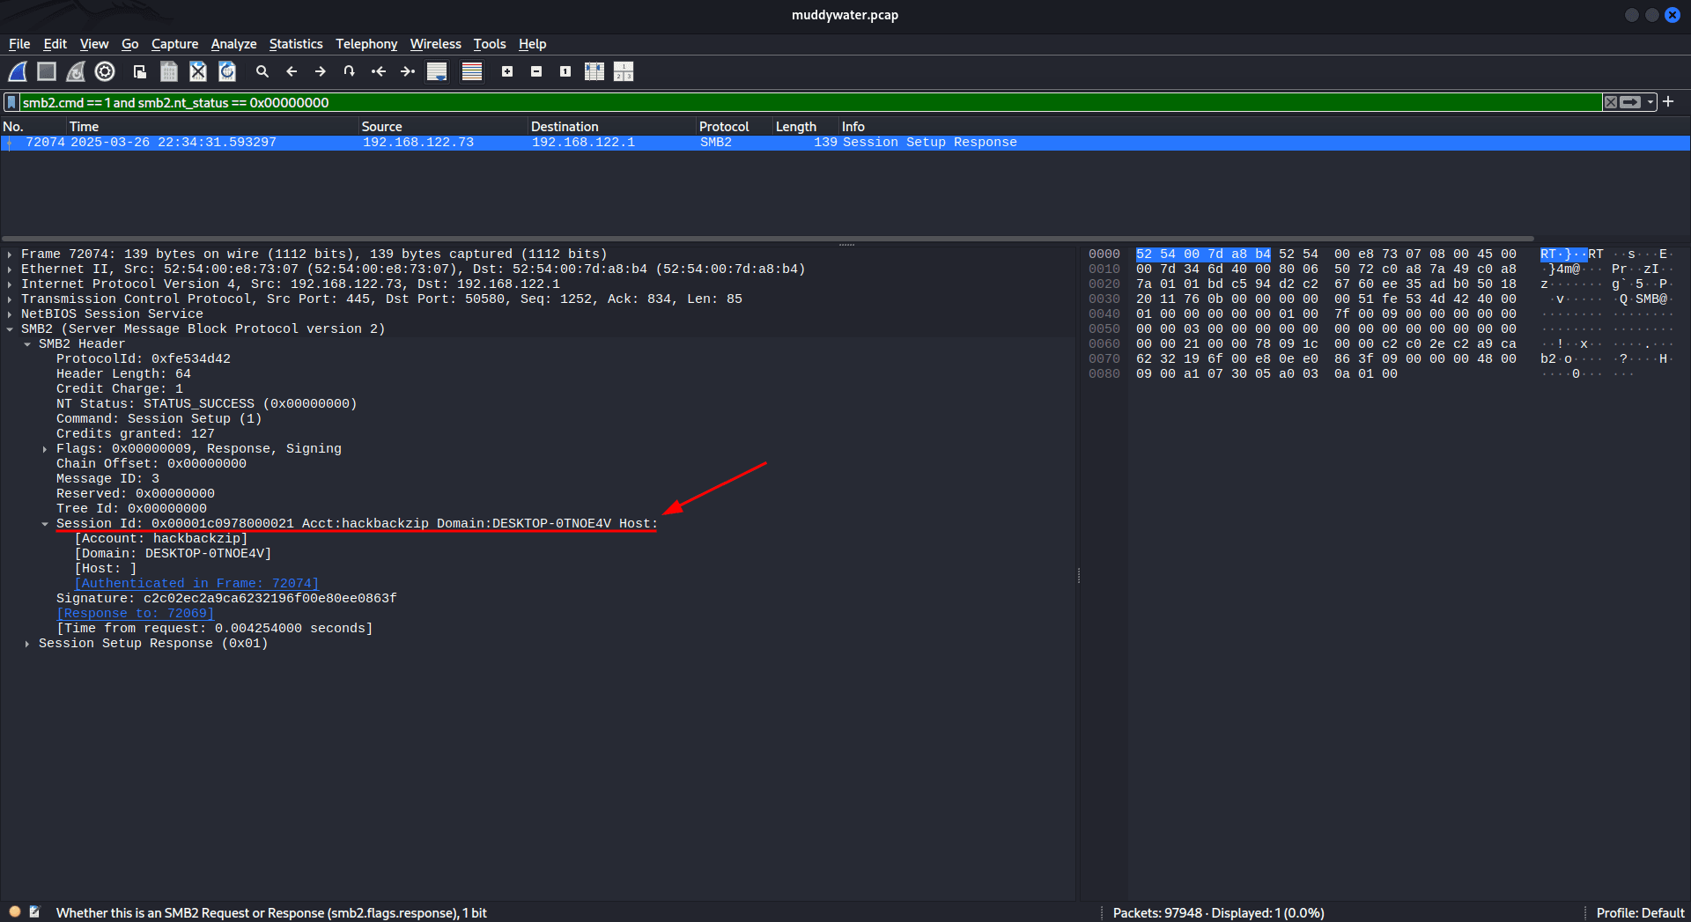
Task: Click the filter bookmark icon
Action: 11,103
